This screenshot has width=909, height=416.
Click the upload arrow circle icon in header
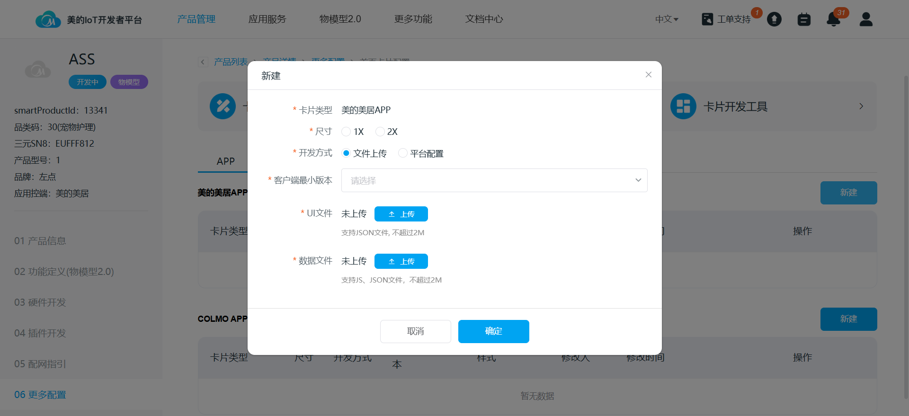(774, 19)
